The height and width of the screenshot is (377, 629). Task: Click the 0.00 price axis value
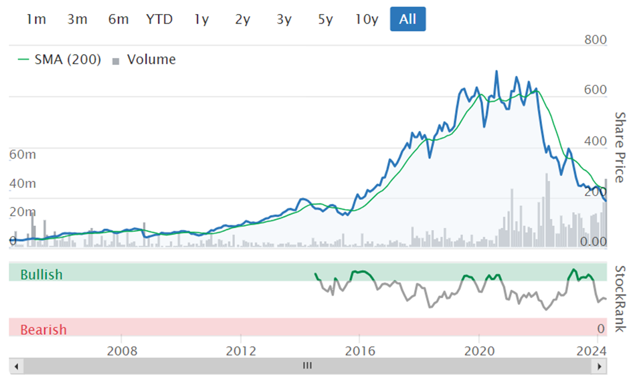click(x=594, y=241)
